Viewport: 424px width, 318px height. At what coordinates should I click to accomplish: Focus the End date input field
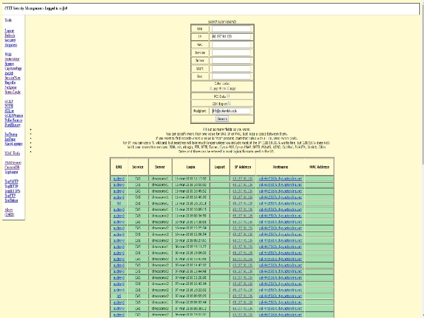(231, 76)
